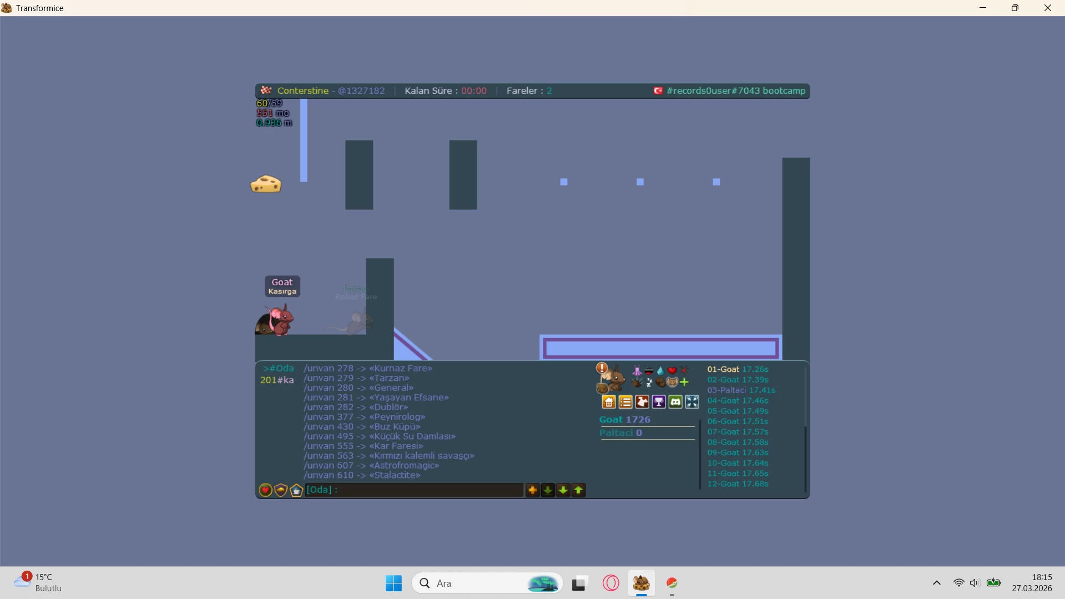Click the leaderboard scrollbar beside the times
The image size is (1065, 599).
805,429
